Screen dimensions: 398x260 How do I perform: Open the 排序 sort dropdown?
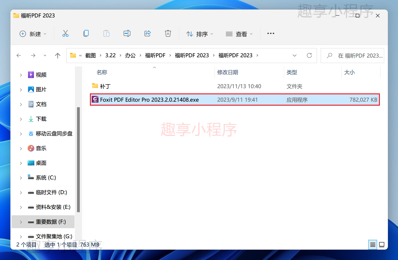click(x=200, y=34)
